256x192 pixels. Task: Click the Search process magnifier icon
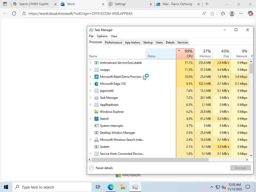pyautogui.click(x=96, y=119)
